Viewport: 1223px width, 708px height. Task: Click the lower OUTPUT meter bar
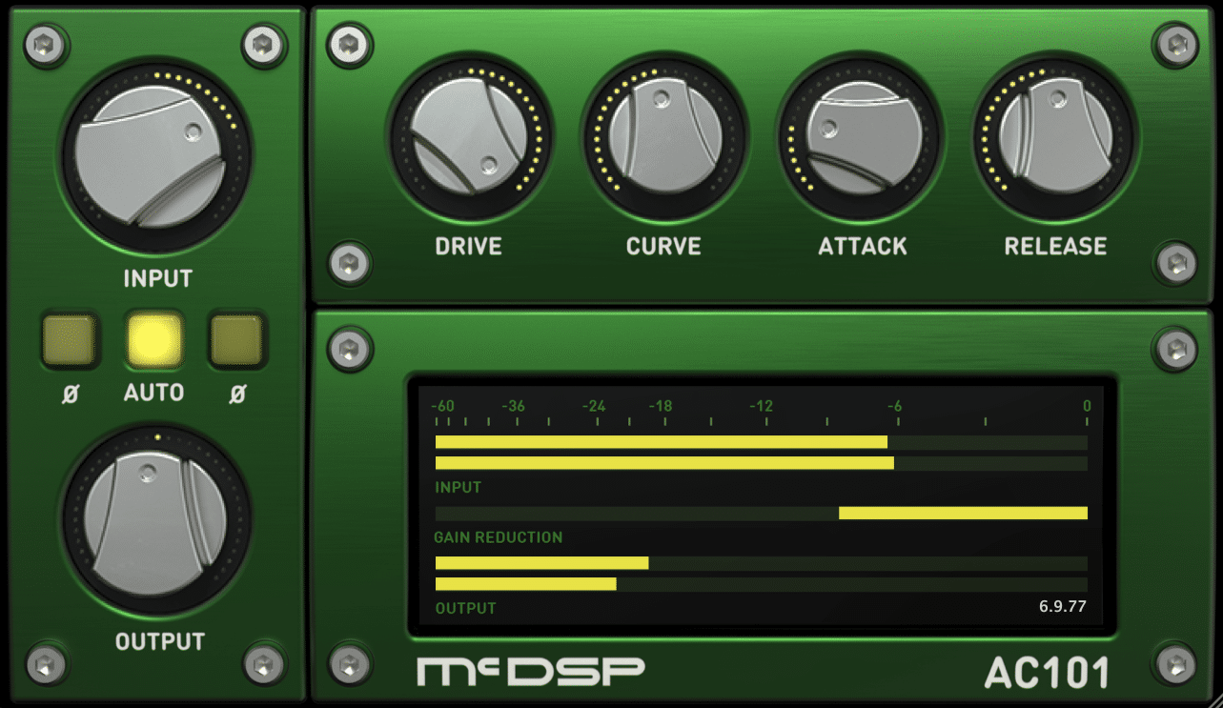761,583
